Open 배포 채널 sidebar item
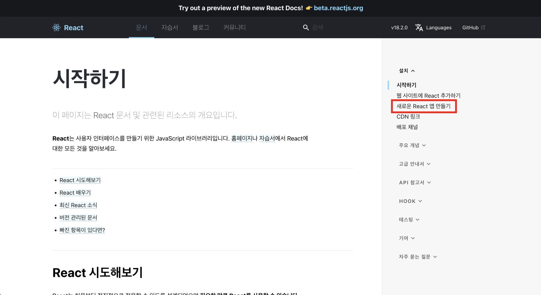Screen dimensions: 541x295 pos(407,127)
